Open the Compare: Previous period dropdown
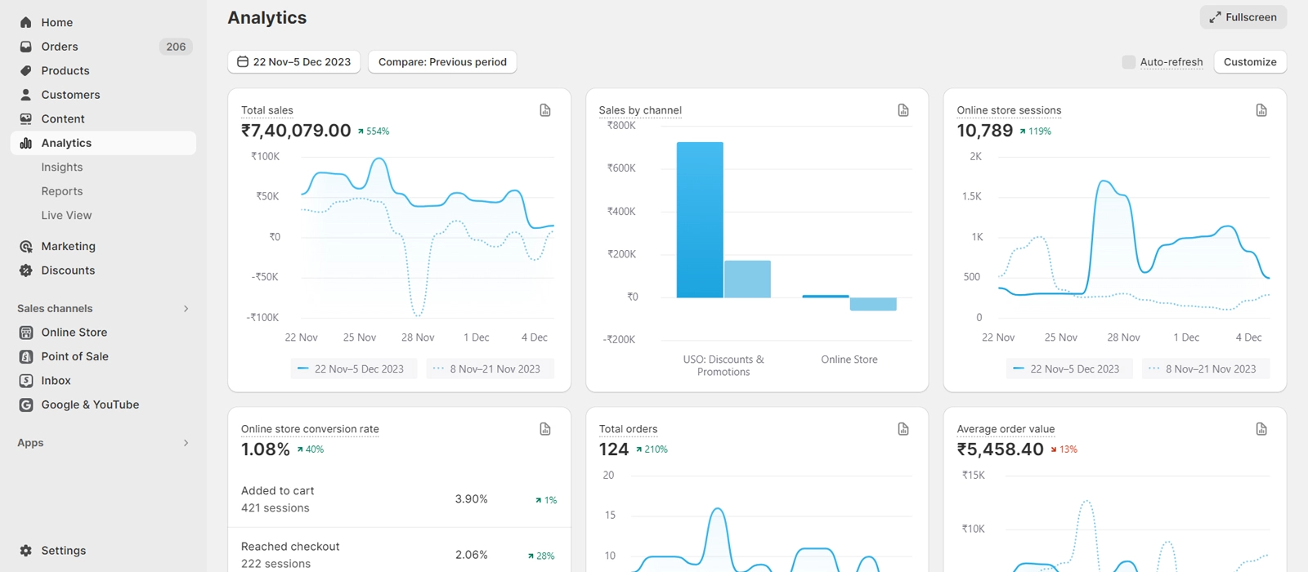The height and width of the screenshot is (572, 1308). click(442, 62)
